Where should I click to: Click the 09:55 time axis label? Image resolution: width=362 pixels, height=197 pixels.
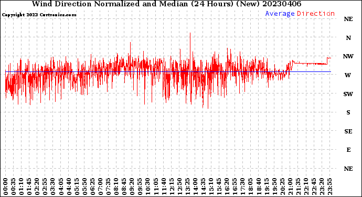coord(140,186)
